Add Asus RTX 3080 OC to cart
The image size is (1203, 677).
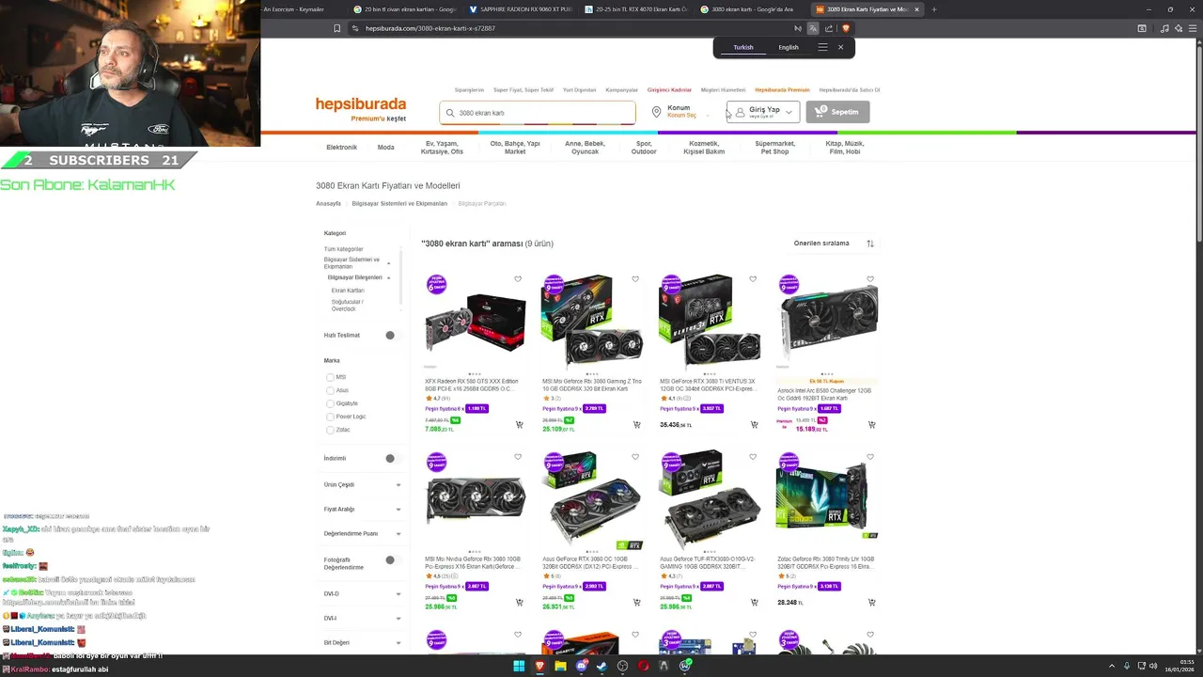[x=636, y=603]
